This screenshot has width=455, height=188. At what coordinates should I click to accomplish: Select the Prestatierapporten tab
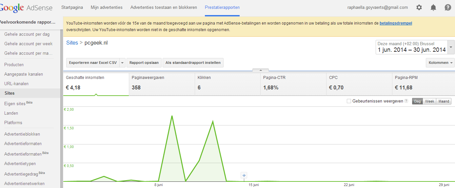[222, 7]
